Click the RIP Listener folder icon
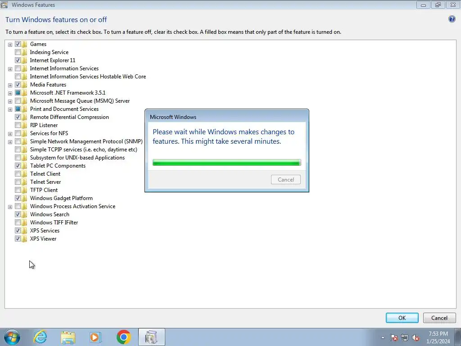Image resolution: width=461 pixels, height=346 pixels. [x=24, y=125]
